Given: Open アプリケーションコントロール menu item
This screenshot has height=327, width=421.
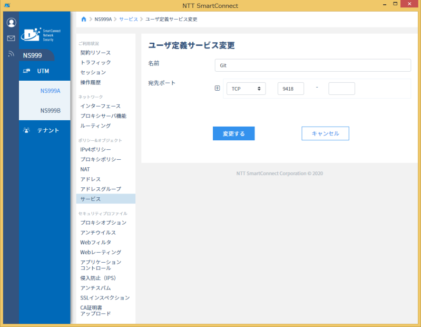Looking at the screenshot, I should (101, 265).
